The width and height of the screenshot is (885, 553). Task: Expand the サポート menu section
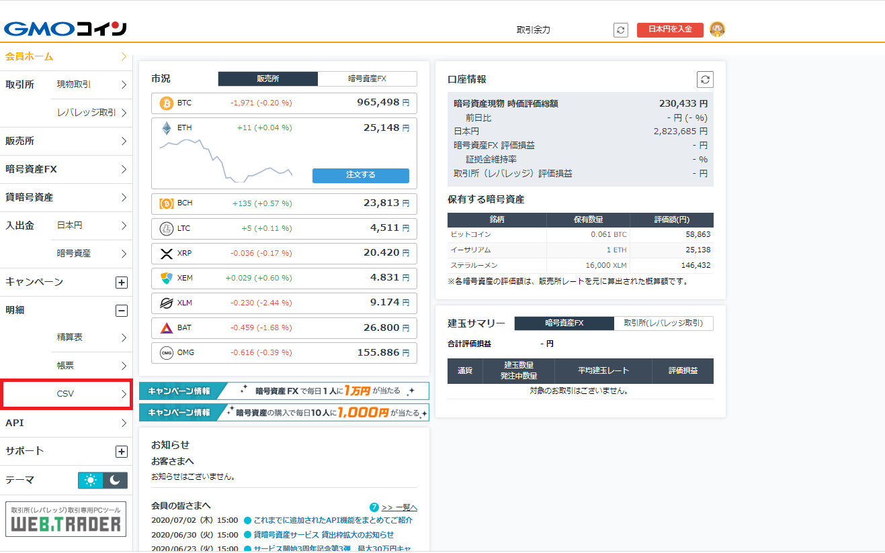point(122,452)
